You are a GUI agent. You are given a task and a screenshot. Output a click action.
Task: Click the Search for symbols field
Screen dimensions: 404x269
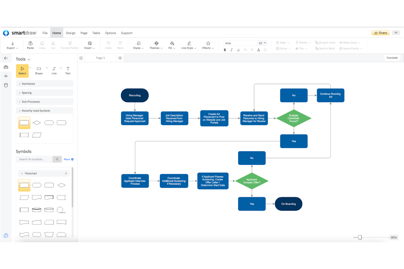(x=34, y=159)
